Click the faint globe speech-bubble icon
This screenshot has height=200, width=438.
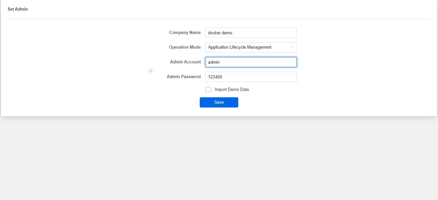pos(150,72)
